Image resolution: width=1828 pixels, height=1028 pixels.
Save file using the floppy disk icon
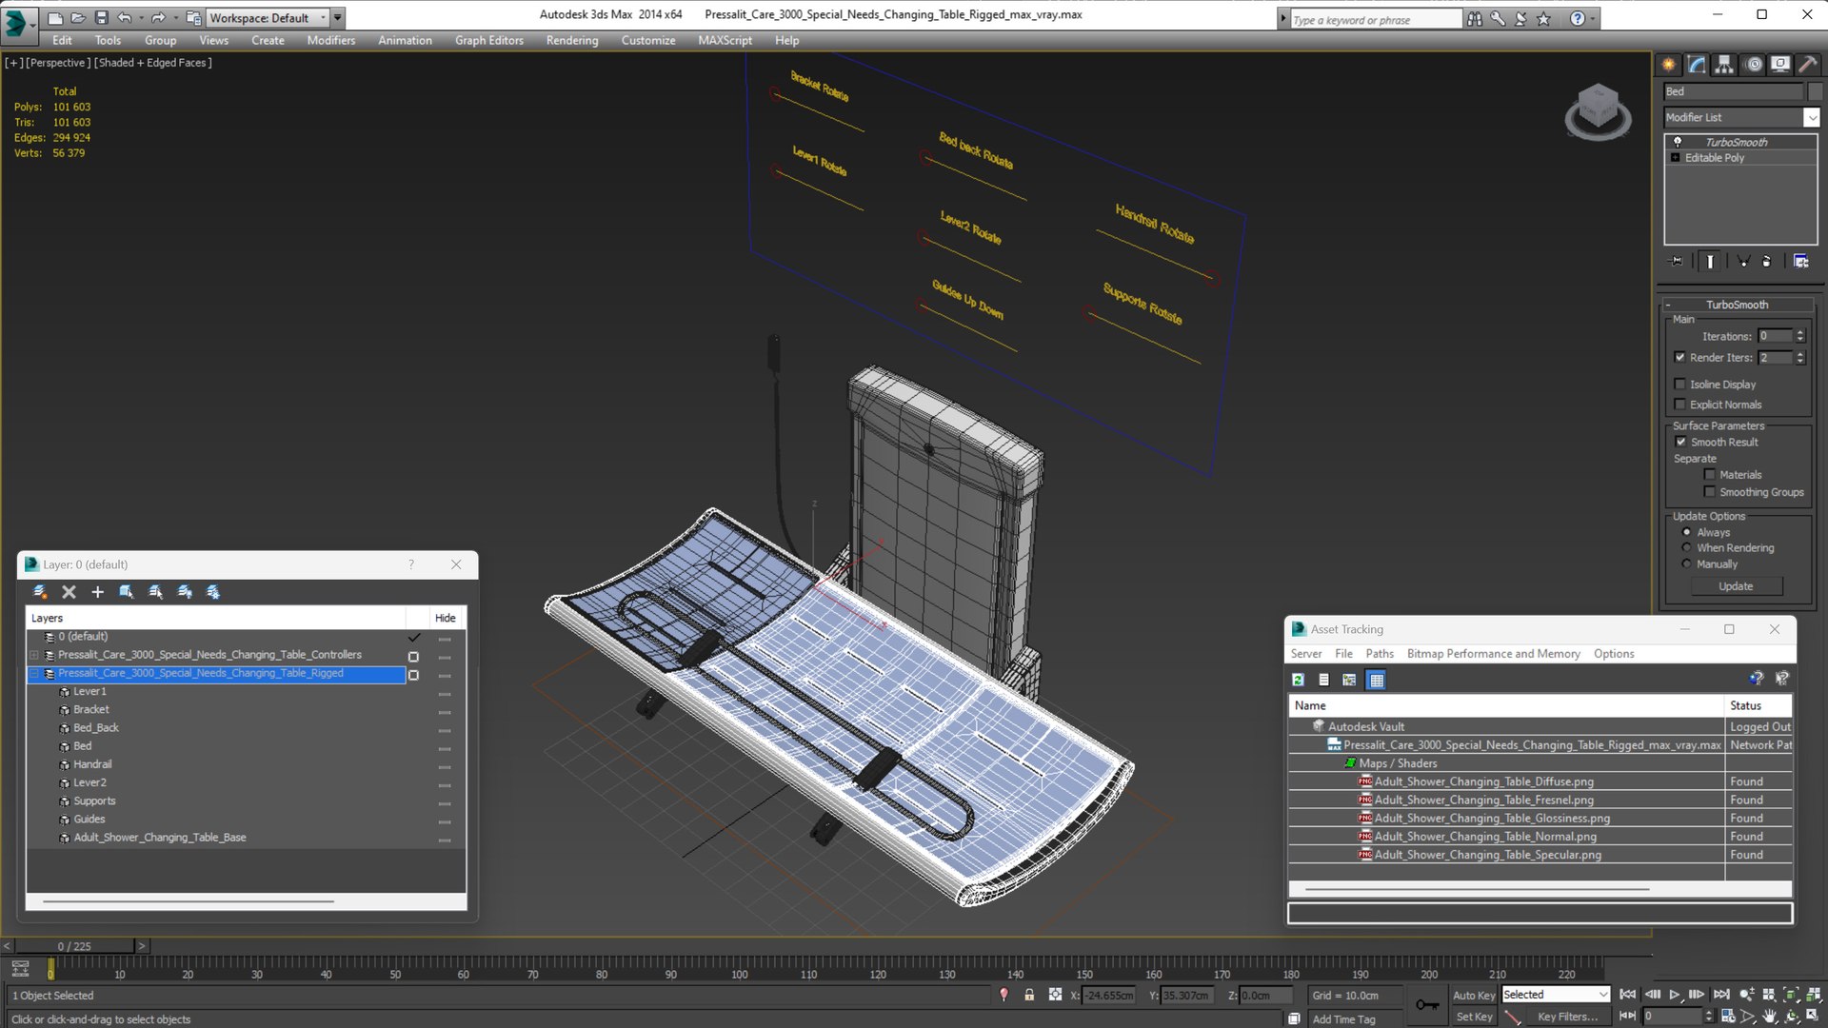(102, 17)
